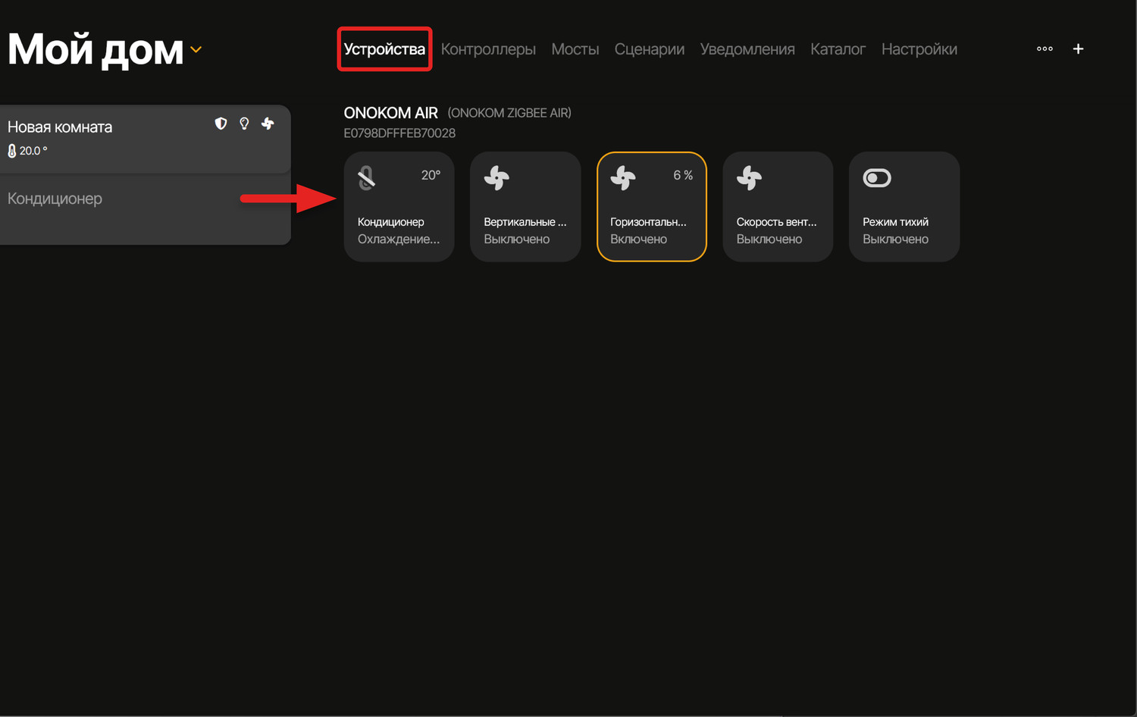Toggle the Вертикальные tile status Выключено

click(525, 207)
